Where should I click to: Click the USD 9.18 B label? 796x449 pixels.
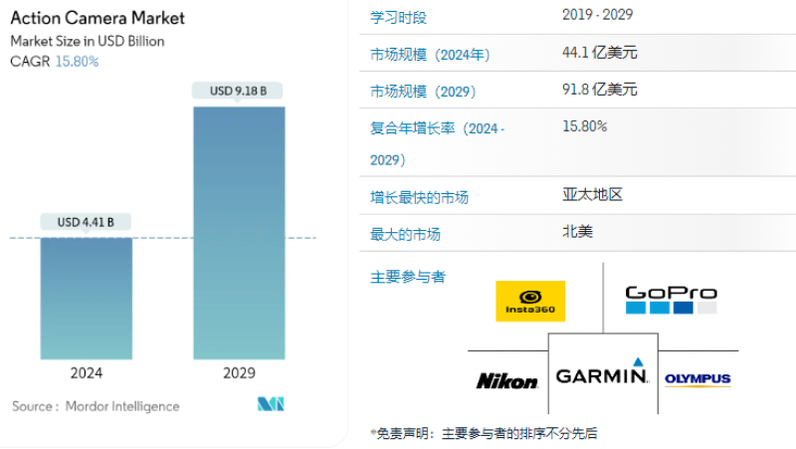tap(239, 91)
